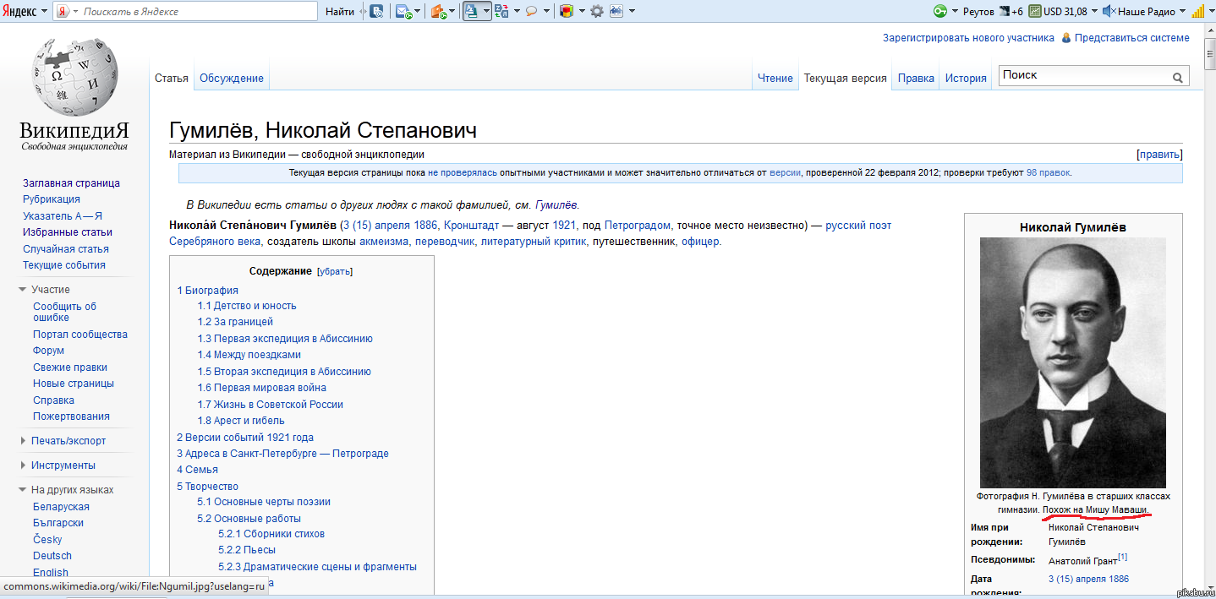
Task: Open toolbar settings gear icon
Action: point(597,11)
